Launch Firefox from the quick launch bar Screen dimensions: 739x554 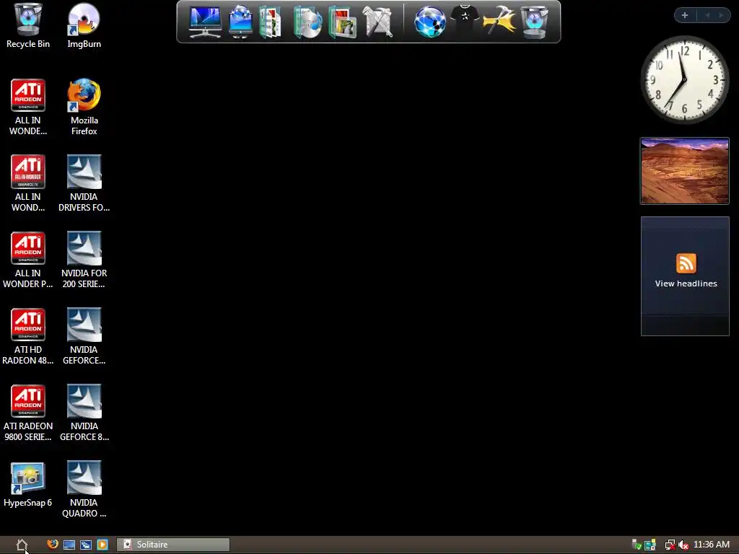click(x=53, y=544)
